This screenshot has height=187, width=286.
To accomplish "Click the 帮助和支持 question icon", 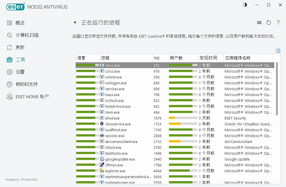I will tap(9, 84).
